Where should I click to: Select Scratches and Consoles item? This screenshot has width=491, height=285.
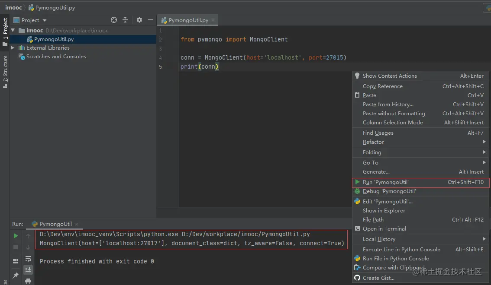point(56,57)
